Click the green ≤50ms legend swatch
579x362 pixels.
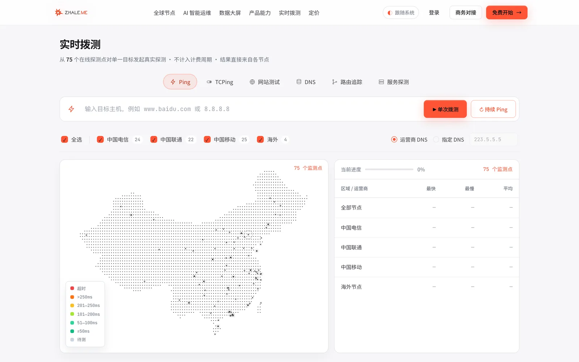coord(72,331)
